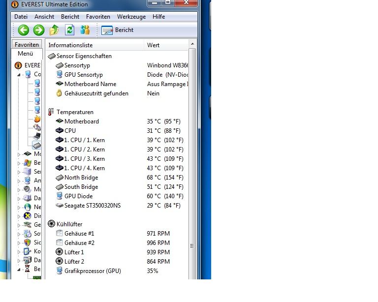This screenshot has width=378, height=302.
Task: Click the fan icon beside Kühllüfter
Action: pyautogui.click(x=51, y=224)
